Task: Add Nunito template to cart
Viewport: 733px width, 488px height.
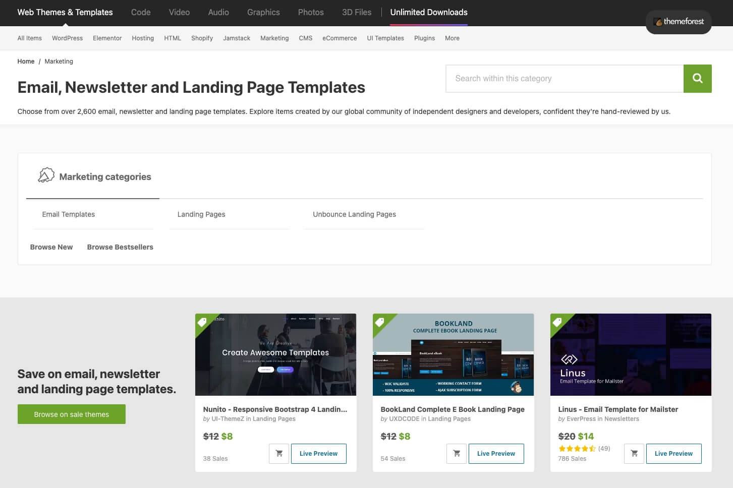Action: tap(279, 454)
